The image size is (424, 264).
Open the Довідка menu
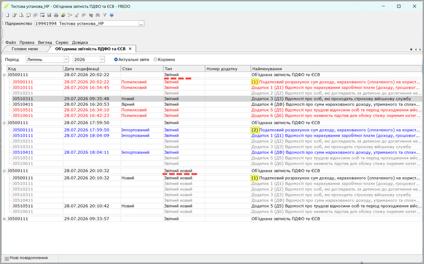[80, 43]
